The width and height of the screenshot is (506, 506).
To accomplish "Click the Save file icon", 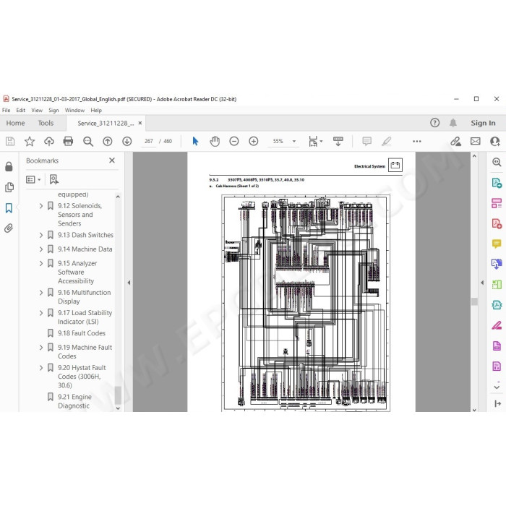I will [x=10, y=141].
